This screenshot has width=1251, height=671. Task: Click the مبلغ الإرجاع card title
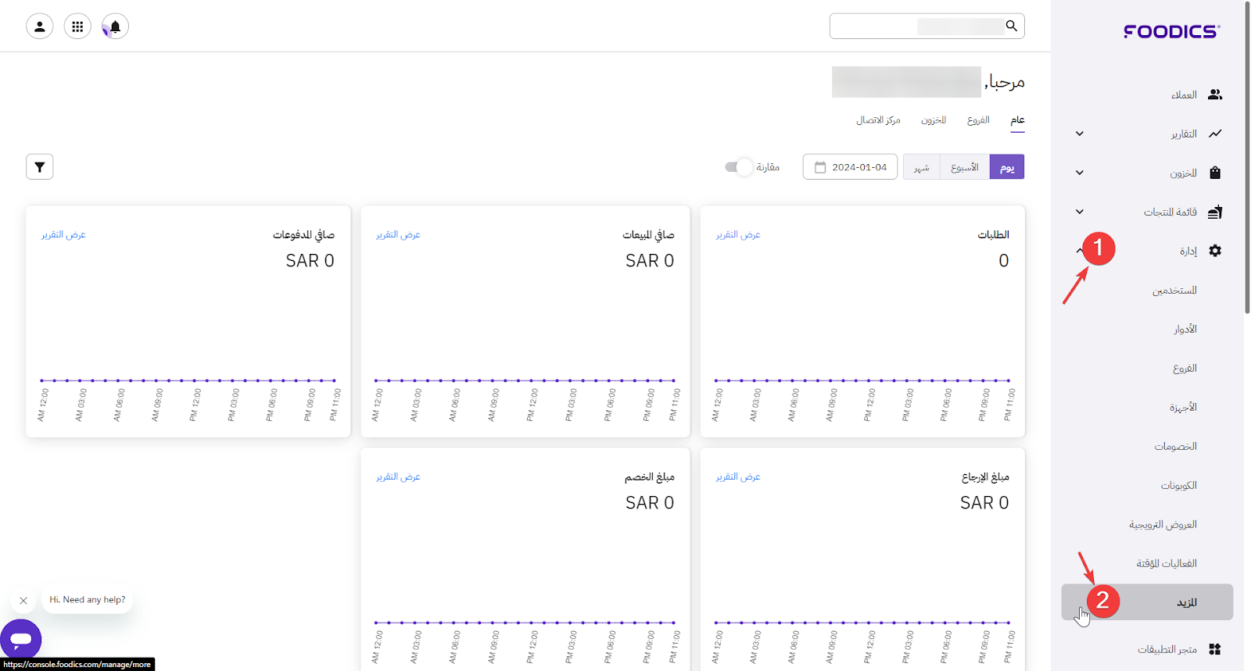985,476
